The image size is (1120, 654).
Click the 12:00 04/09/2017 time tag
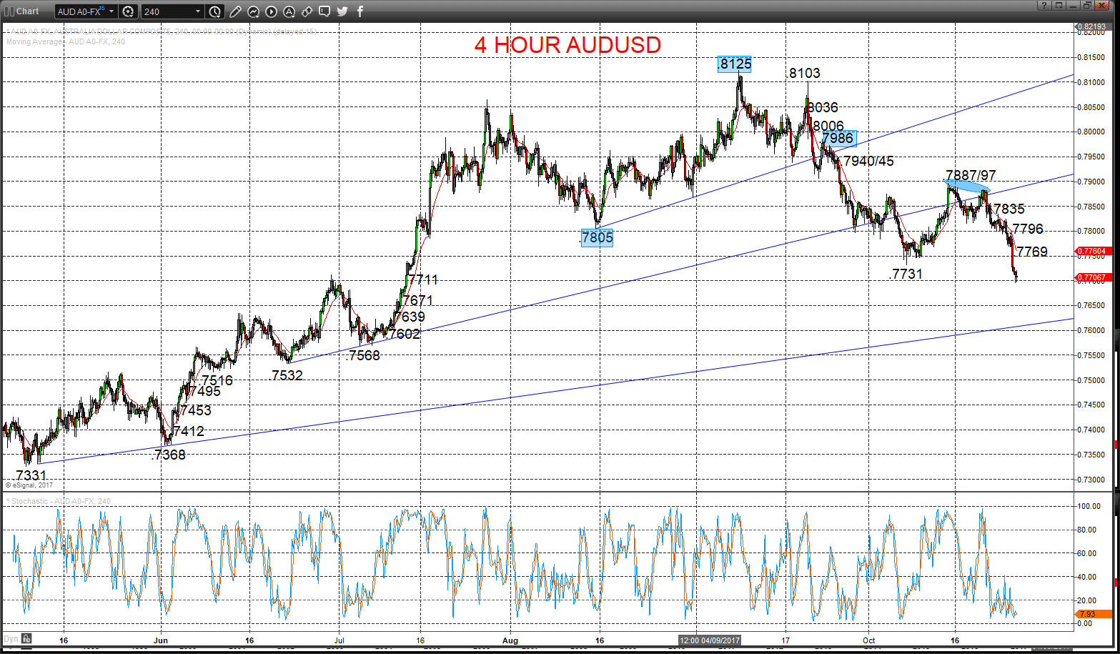(x=710, y=640)
